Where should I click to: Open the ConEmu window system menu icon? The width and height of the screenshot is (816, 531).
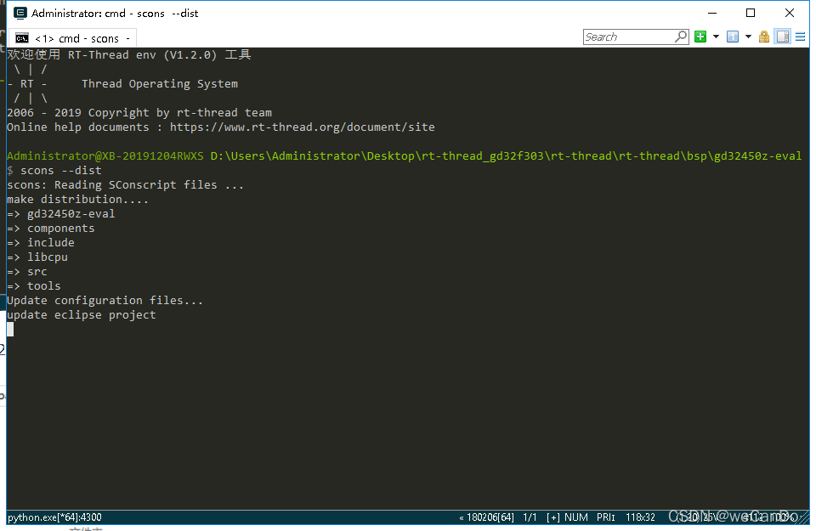[20, 13]
